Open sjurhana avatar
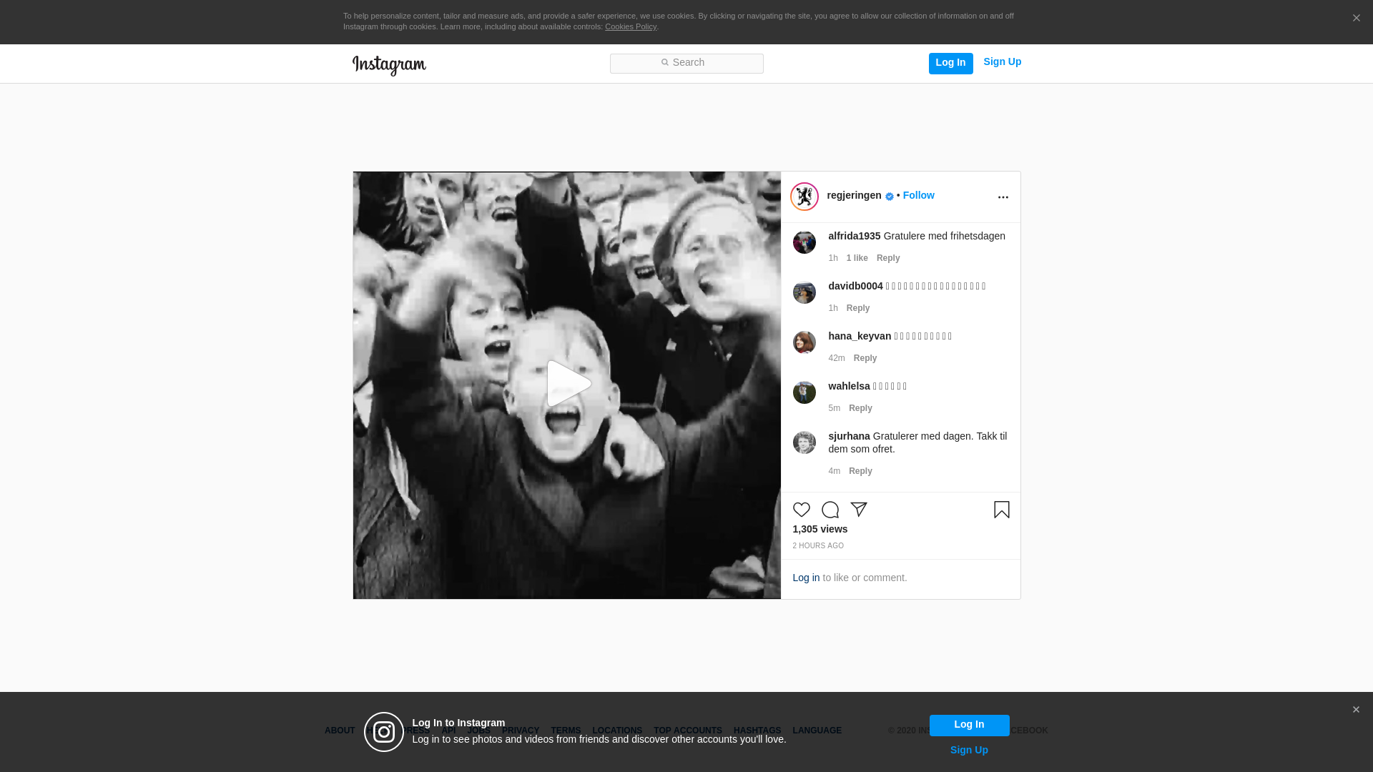The height and width of the screenshot is (772, 1373). click(804, 442)
